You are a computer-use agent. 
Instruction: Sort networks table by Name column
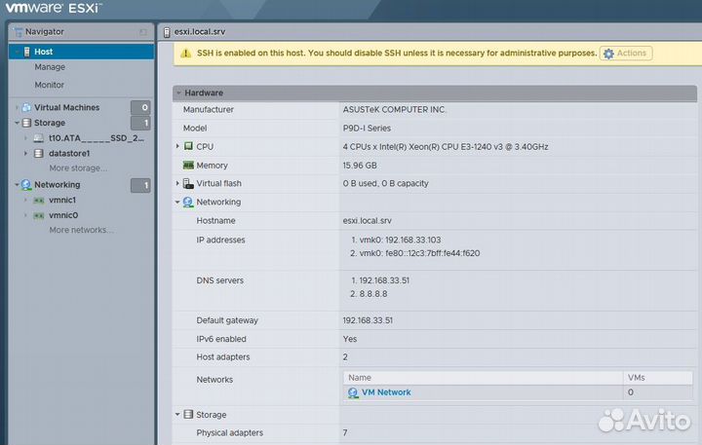[x=483, y=378]
